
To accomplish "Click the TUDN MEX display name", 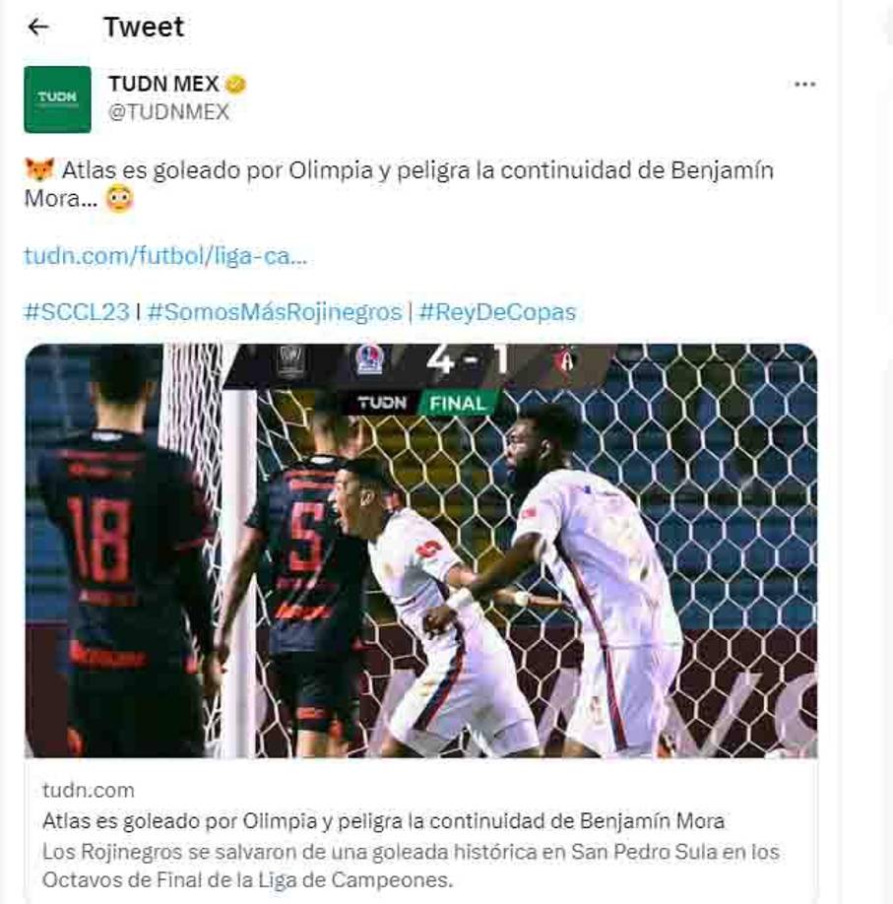I will coord(163,84).
